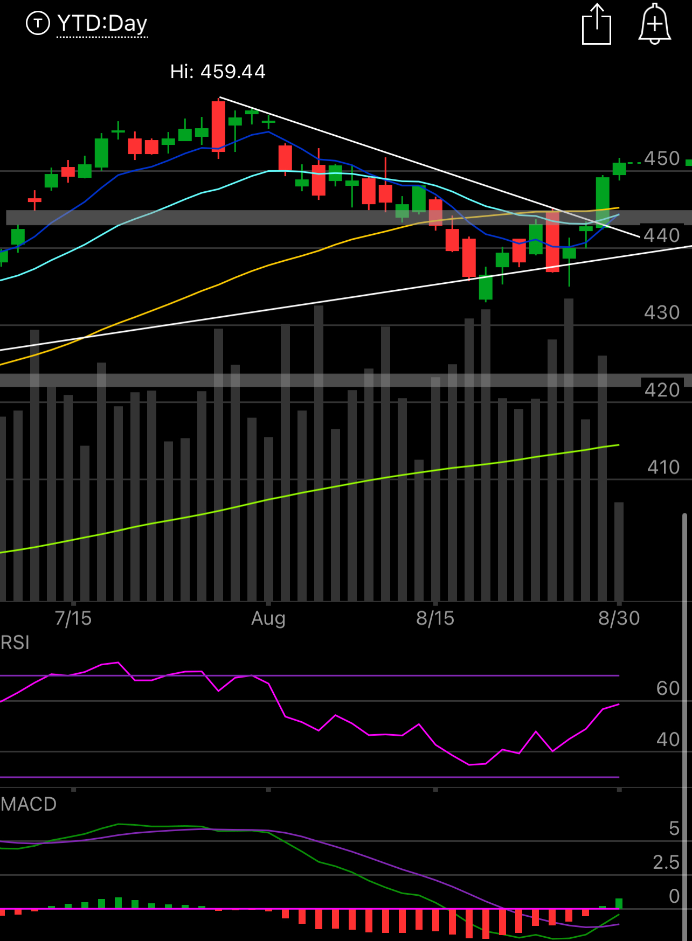
Task: Click the 430 price axis label
Action: (662, 312)
